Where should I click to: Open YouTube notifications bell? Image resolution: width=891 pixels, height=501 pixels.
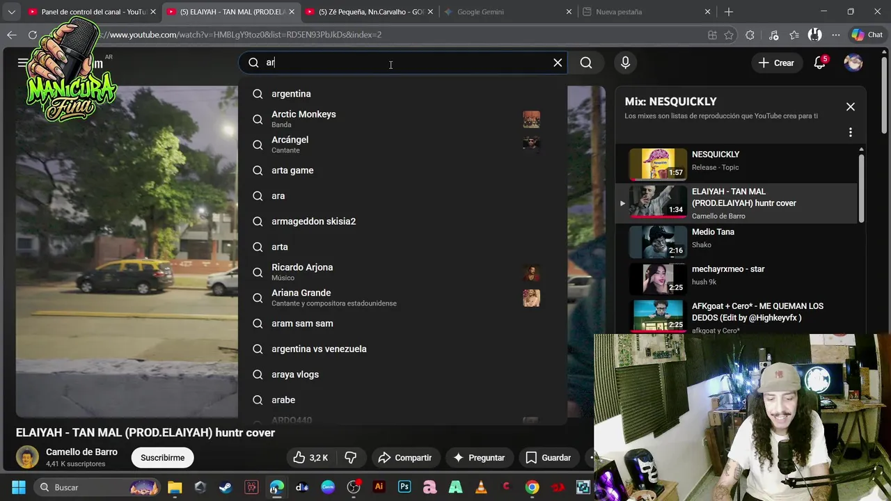pos(820,63)
